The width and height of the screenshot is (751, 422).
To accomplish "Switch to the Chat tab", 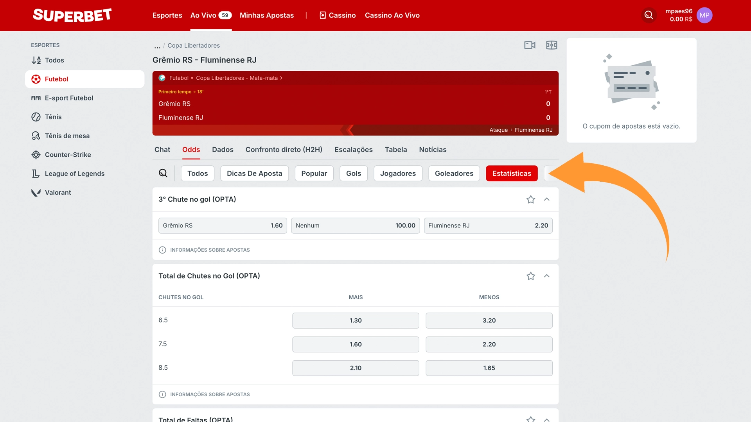I will [162, 150].
